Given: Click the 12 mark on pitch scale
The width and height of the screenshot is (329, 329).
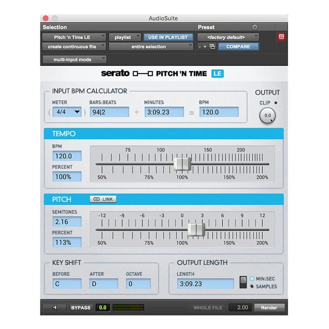Looking at the screenshot, I should (262, 215).
